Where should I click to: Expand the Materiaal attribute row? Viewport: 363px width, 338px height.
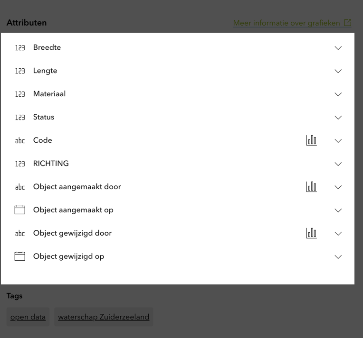(338, 94)
